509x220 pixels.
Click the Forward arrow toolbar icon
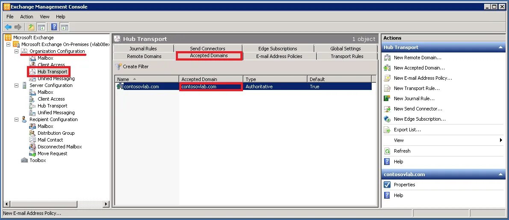coord(18,27)
